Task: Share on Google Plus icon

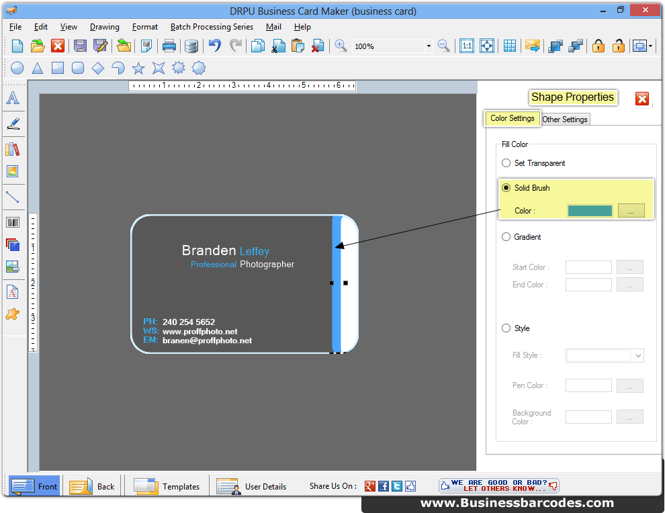Action: (370, 486)
